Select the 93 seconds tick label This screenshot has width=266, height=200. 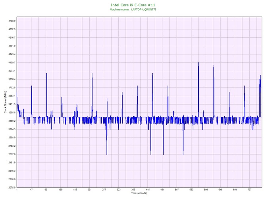pyautogui.click(x=46, y=190)
